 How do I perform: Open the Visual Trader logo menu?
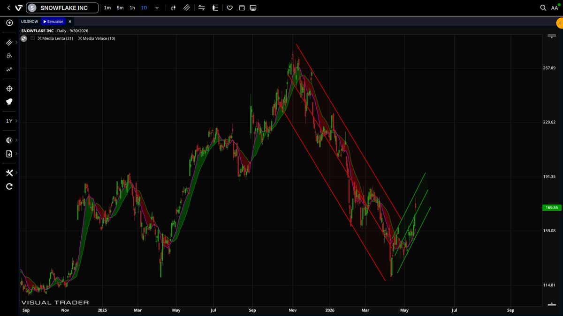tap(19, 8)
